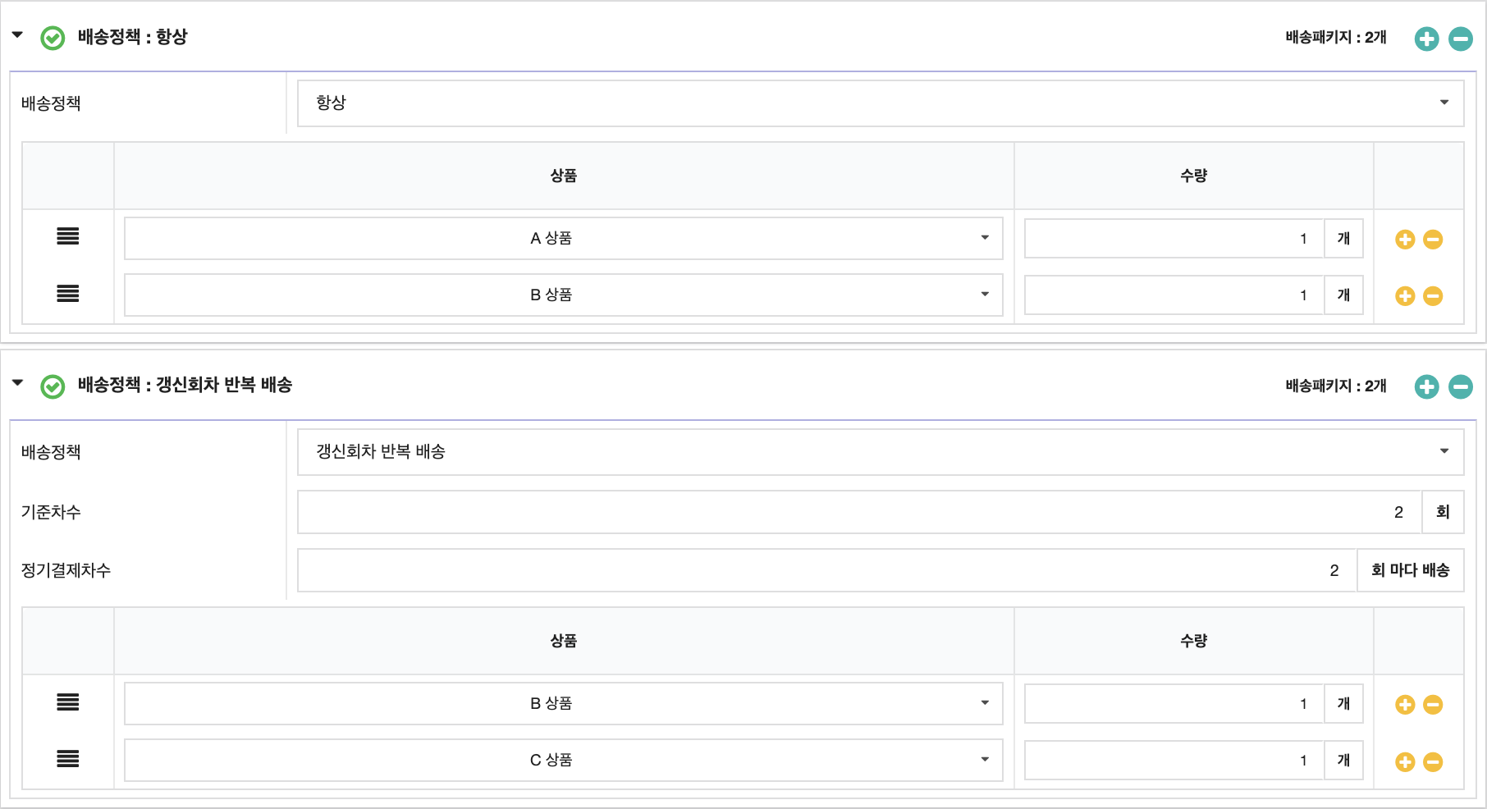The image size is (1487, 809).
Task: Collapse the 배송정책 : 항상 section
Action: 17,35
